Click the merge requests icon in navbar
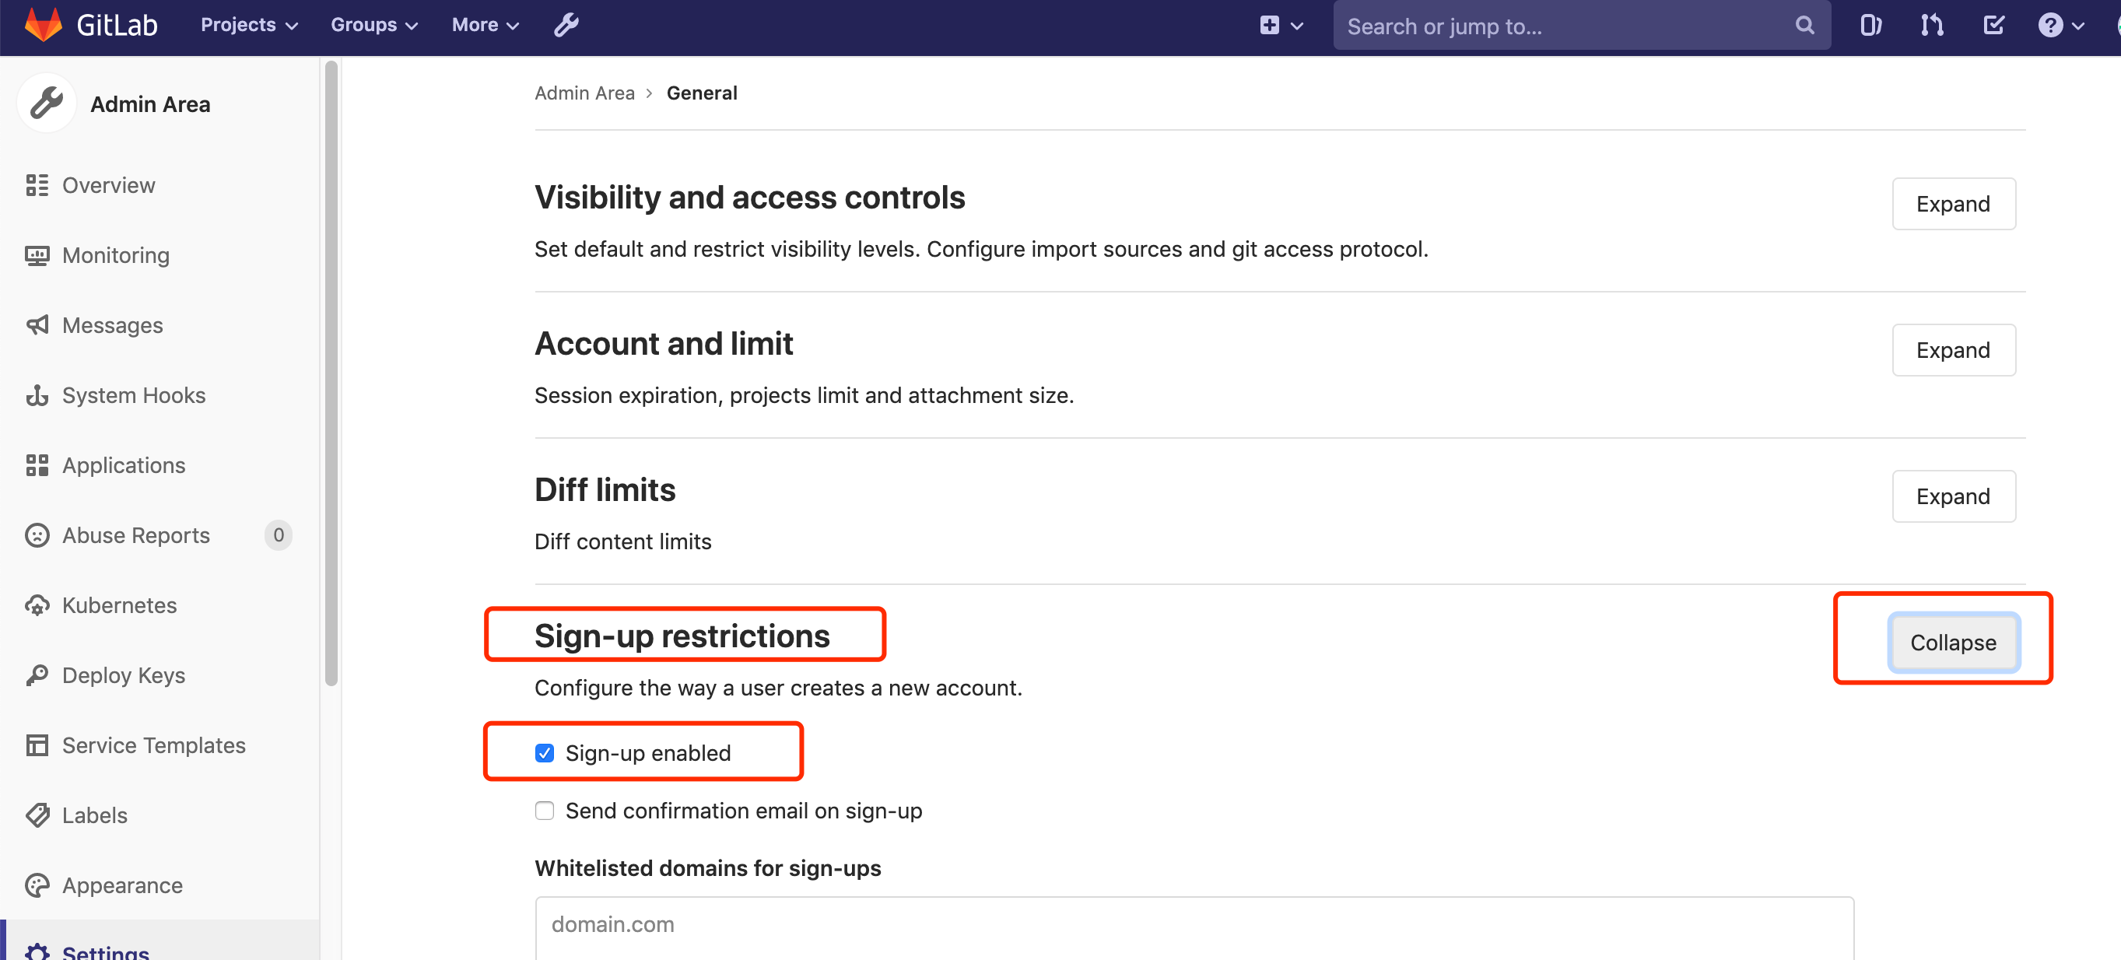 click(1932, 25)
